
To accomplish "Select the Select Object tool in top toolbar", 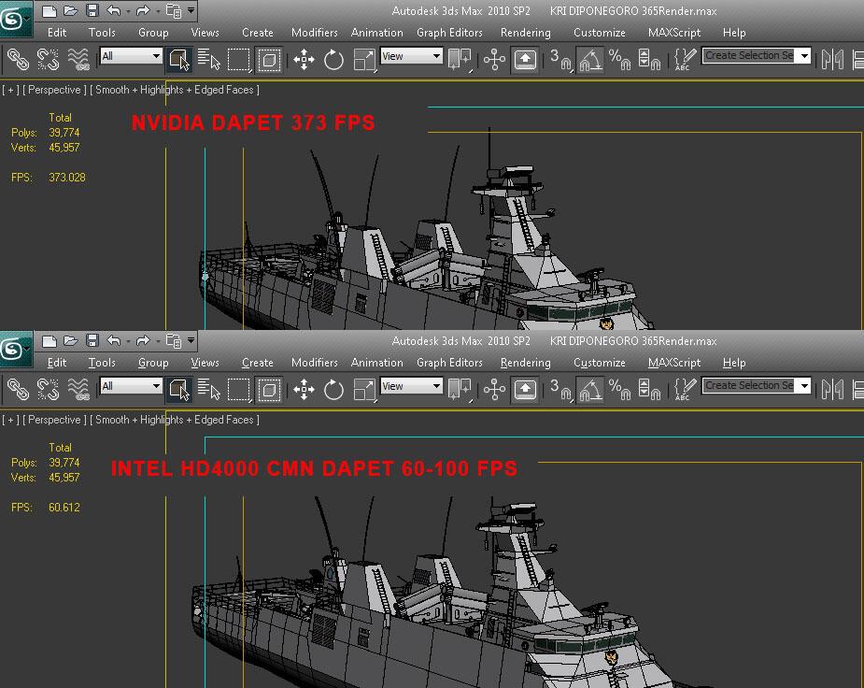I will point(178,60).
